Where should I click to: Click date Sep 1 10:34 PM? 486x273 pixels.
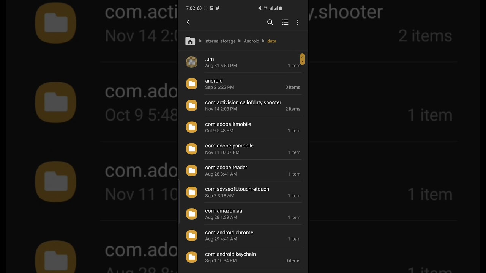click(221, 261)
